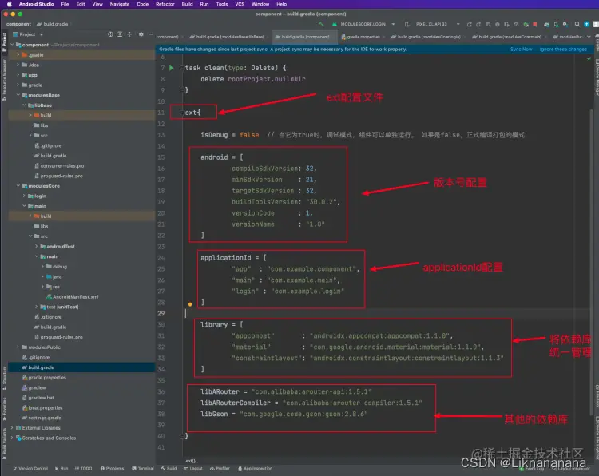The width and height of the screenshot is (599, 476).
Task: Hide the Project panel with minus icon
Action: [150, 34]
